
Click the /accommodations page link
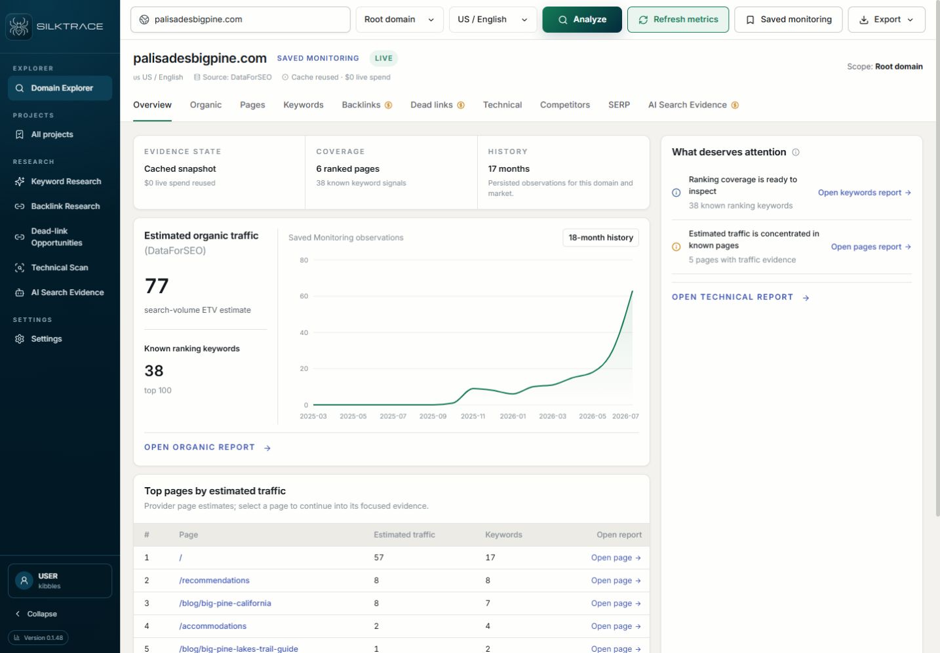(213, 626)
